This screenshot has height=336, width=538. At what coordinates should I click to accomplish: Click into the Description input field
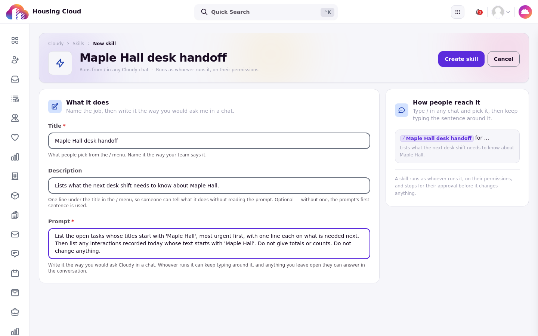tap(209, 186)
